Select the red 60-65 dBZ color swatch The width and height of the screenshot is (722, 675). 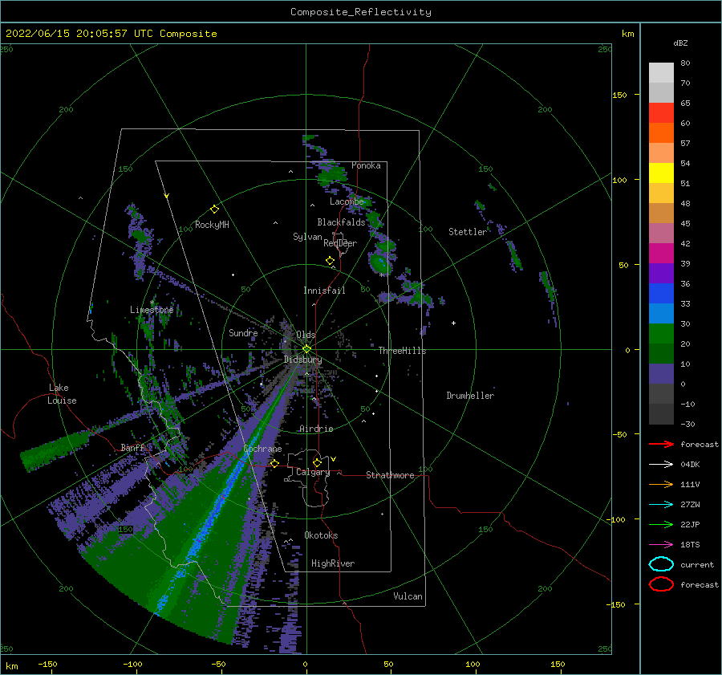(x=661, y=113)
